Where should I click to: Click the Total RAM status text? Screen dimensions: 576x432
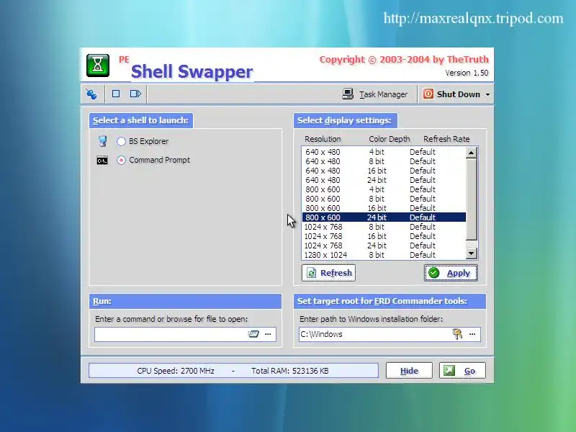point(290,371)
